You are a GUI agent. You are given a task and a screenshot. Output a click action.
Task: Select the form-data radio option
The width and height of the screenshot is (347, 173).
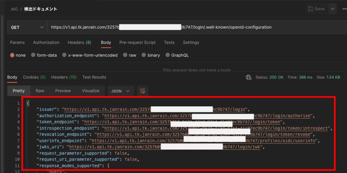tap(33, 55)
